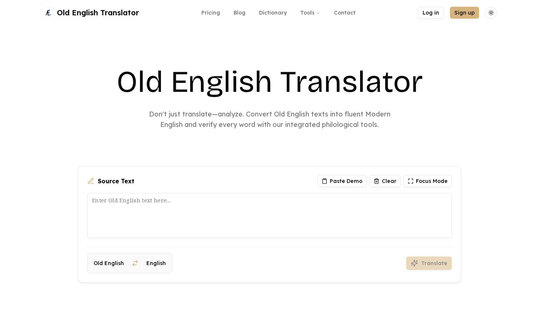Image resolution: width=539 pixels, height=336 pixels.
Task: Click the Translate button
Action: 429,263
